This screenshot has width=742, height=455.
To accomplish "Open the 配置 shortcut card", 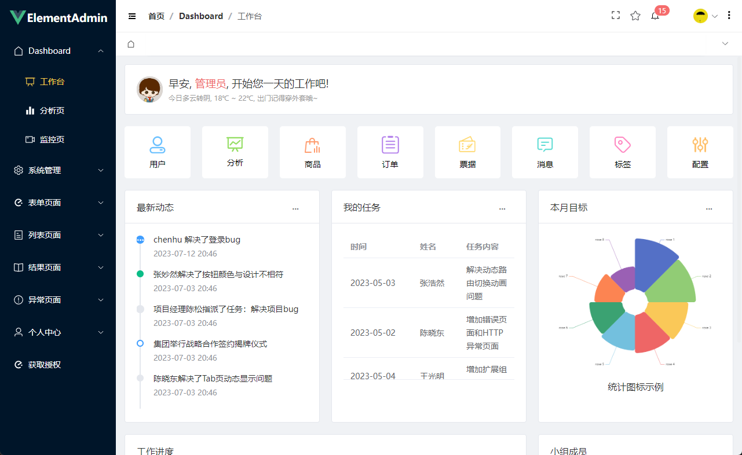I will coord(700,152).
